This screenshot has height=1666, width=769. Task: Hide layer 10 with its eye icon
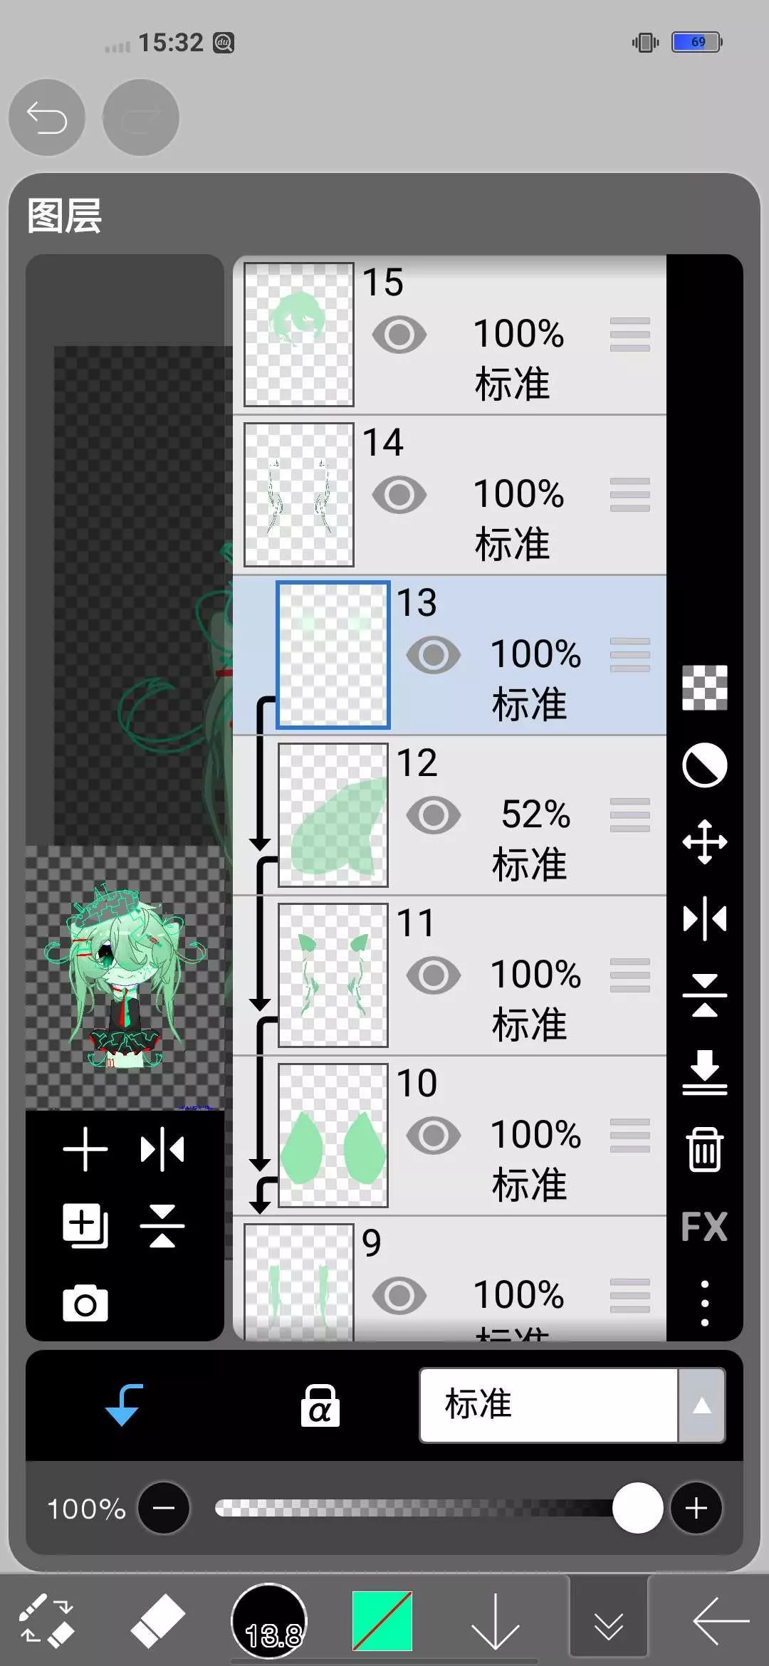434,1136
